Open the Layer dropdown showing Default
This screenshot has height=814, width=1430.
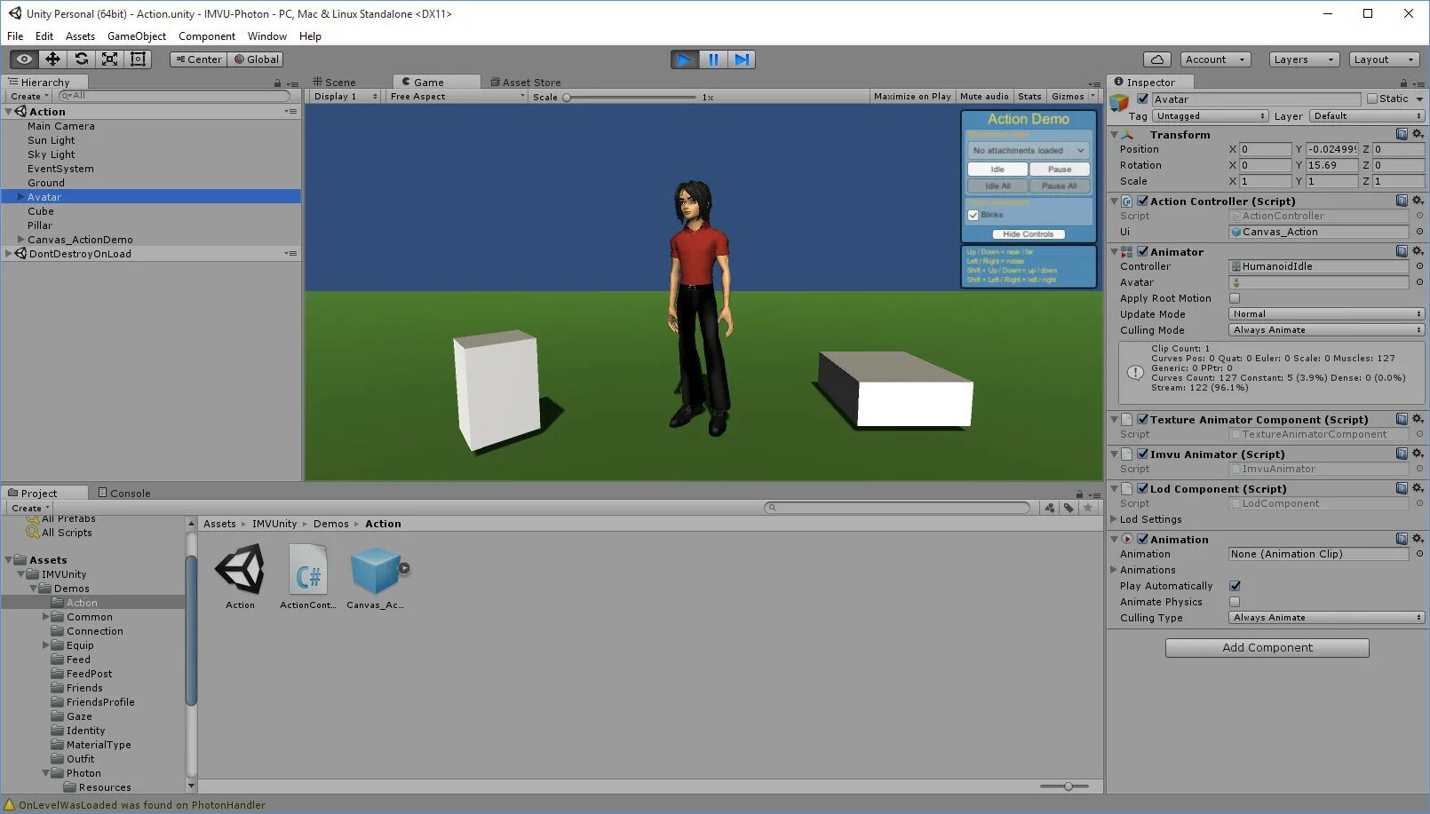pyautogui.click(x=1366, y=116)
